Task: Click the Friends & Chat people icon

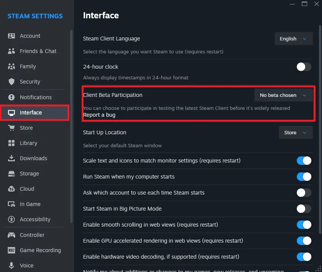Action: tap(11, 51)
